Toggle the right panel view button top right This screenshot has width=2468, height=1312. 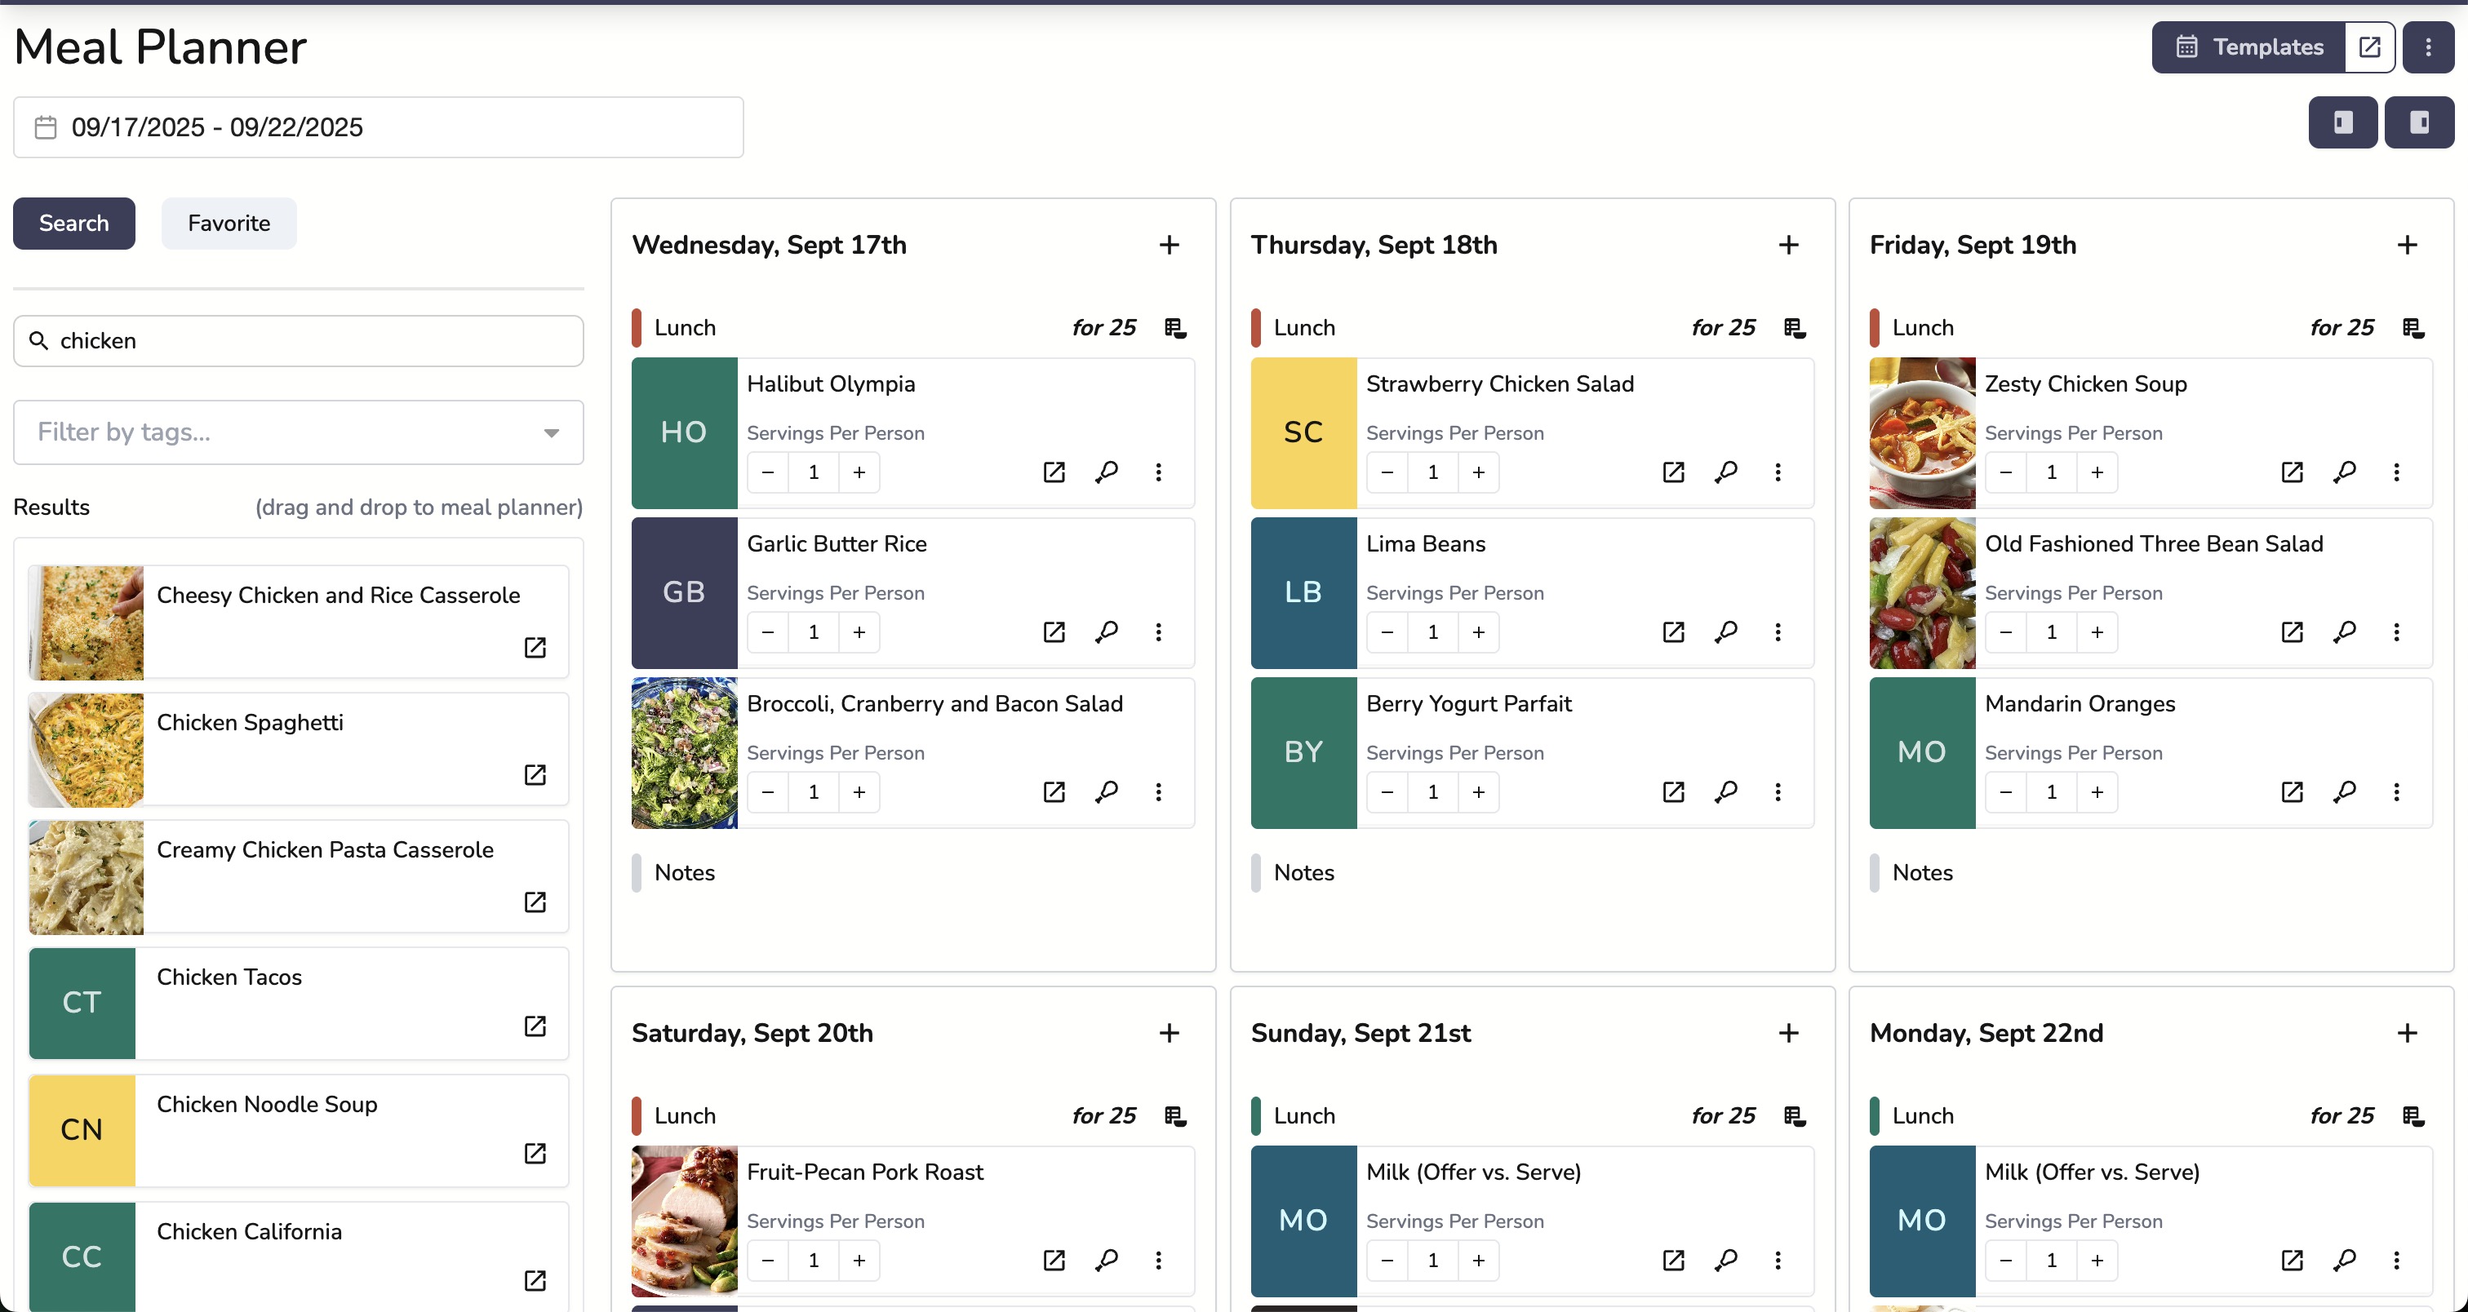point(2420,122)
